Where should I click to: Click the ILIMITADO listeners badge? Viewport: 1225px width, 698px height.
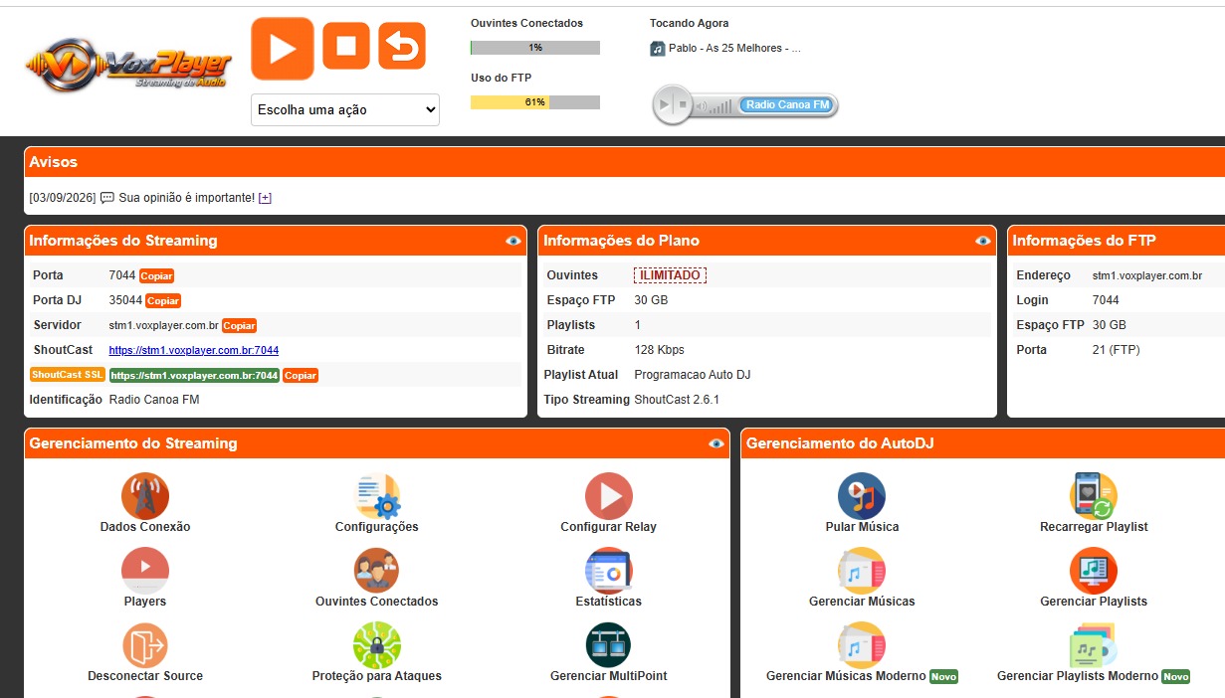(x=670, y=275)
